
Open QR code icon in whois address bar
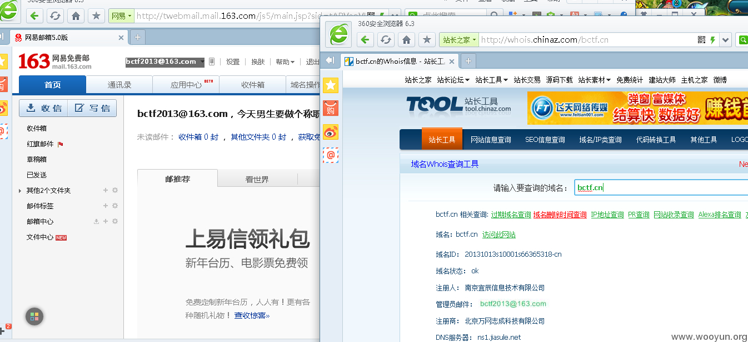702,40
